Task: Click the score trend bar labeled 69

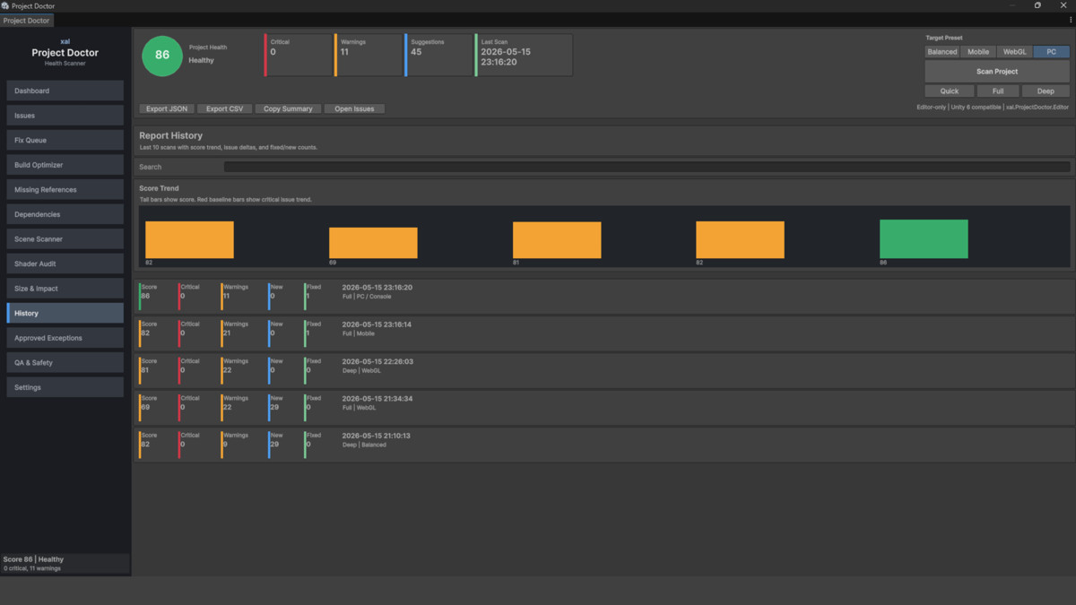Action: coord(373,243)
